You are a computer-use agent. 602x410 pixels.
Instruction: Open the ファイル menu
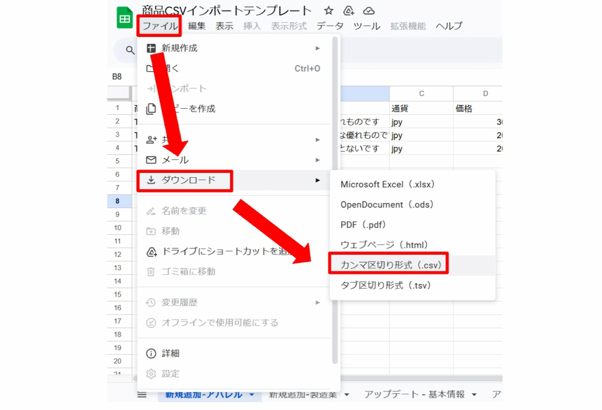pos(159,26)
